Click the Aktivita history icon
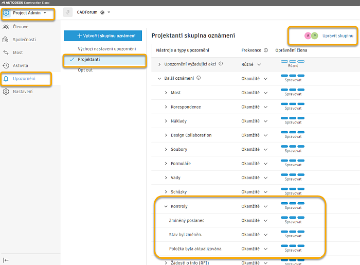 [x=6, y=65]
